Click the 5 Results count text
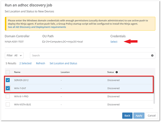The height and width of the screenshot is (122, 161). pyautogui.click(x=11, y=63)
